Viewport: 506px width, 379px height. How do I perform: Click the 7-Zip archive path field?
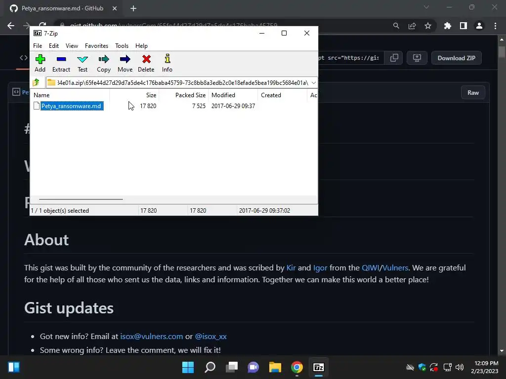pos(182,83)
